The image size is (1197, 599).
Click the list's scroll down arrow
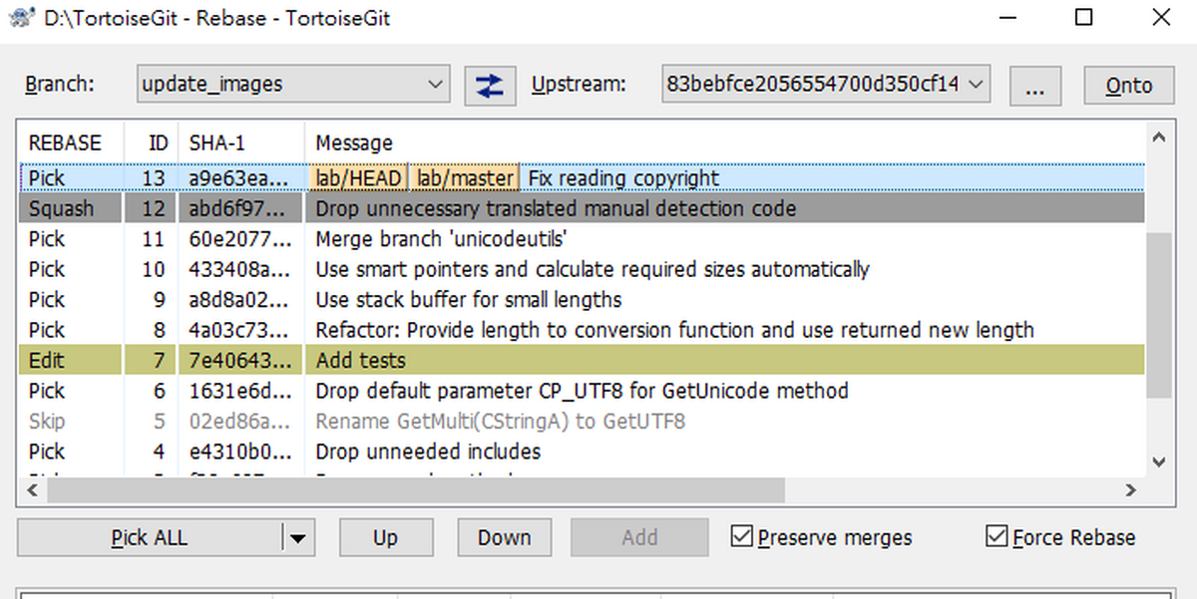(x=1157, y=461)
